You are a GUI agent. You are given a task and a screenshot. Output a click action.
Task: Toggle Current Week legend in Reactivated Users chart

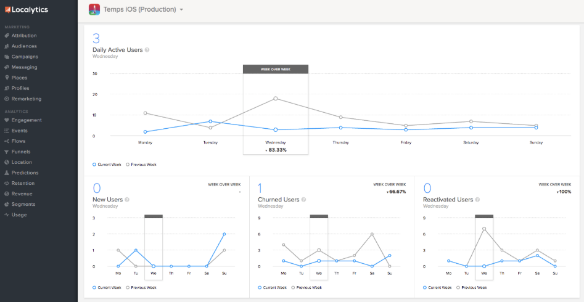(438, 287)
